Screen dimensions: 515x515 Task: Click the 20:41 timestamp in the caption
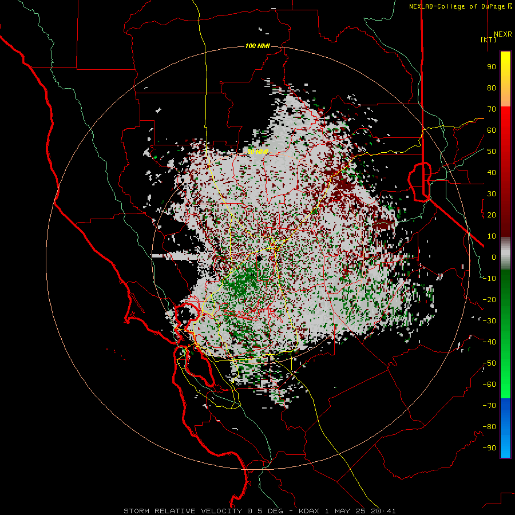(383, 511)
